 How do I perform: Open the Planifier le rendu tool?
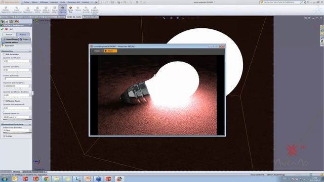pos(86,10)
